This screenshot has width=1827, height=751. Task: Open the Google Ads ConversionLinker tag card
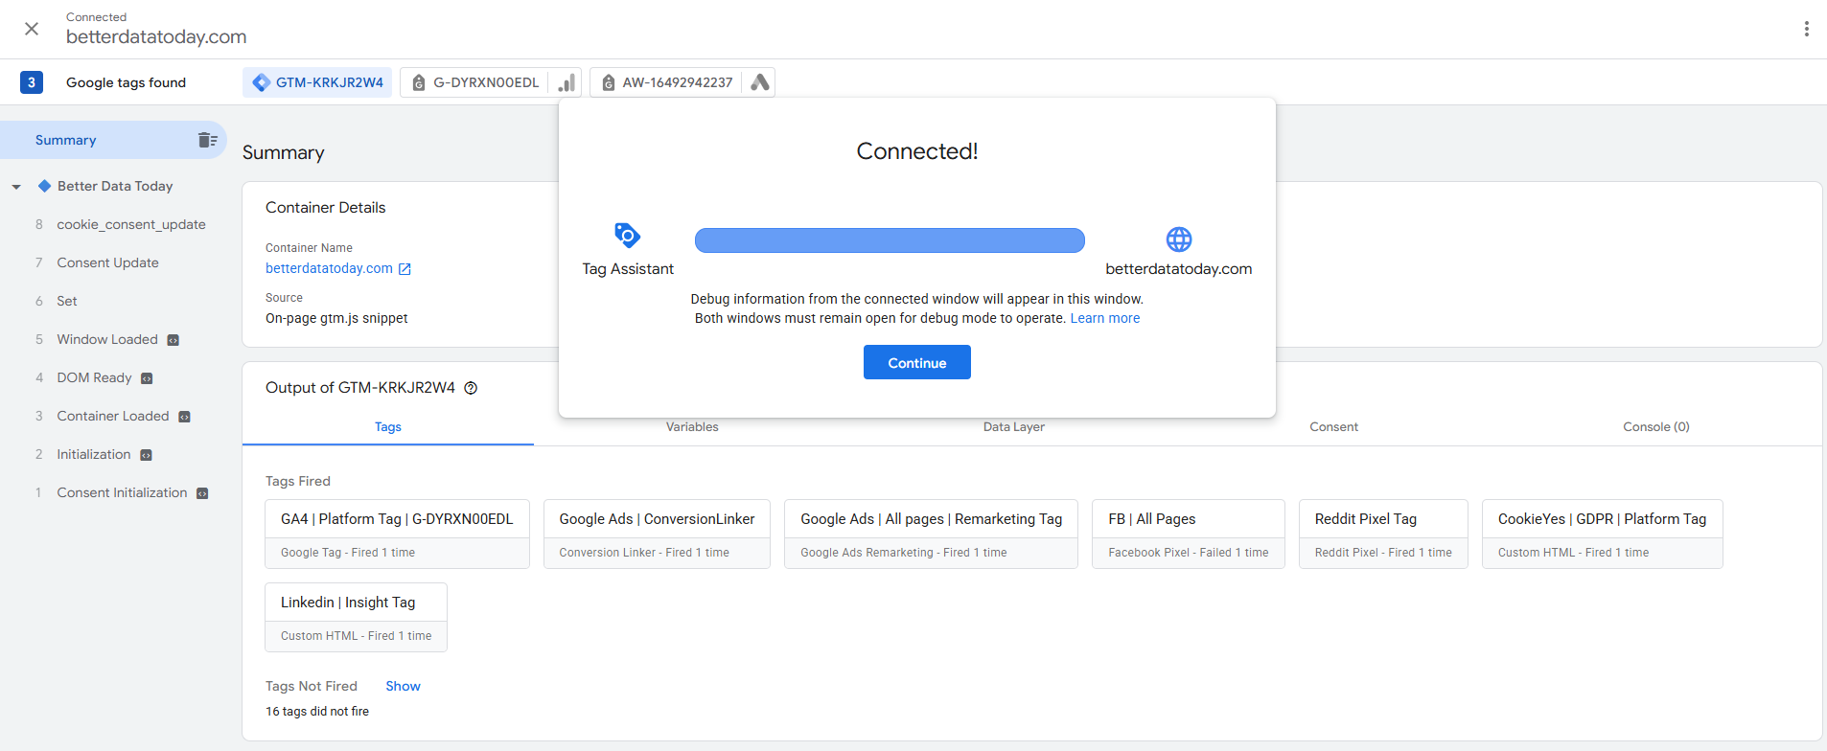[657, 534]
